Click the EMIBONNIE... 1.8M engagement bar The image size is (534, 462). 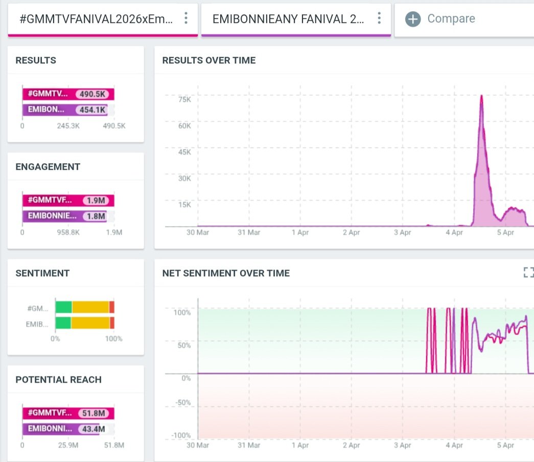point(65,216)
